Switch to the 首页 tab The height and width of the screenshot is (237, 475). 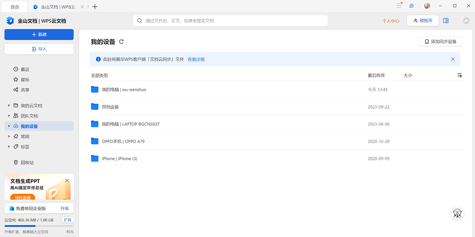coord(15,7)
